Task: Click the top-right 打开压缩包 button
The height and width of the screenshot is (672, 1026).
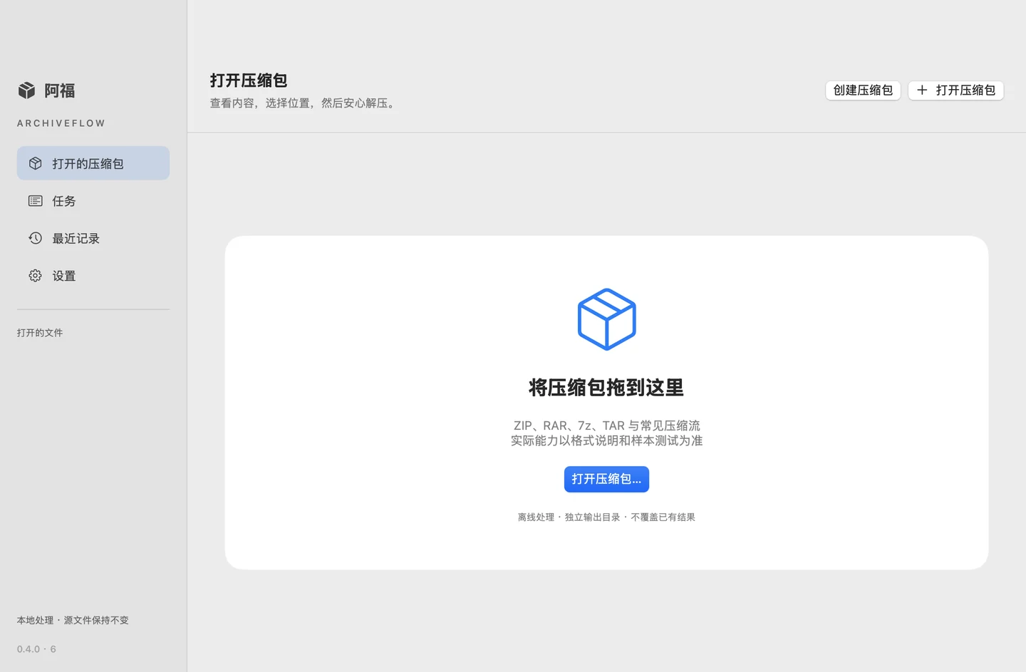Action: pyautogui.click(x=955, y=91)
